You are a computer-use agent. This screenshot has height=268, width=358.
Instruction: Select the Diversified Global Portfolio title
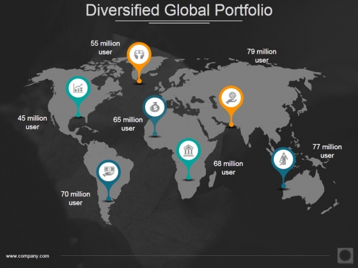point(179,10)
